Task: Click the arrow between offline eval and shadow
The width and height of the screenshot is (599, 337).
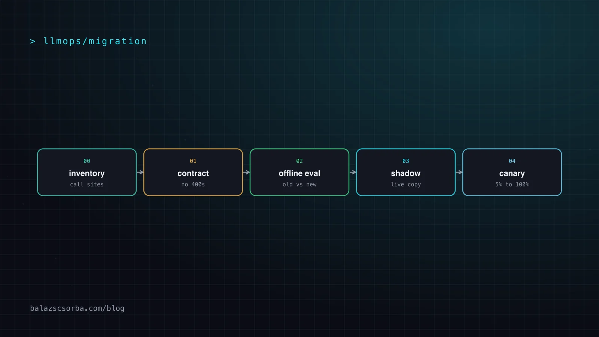Action: (x=353, y=172)
